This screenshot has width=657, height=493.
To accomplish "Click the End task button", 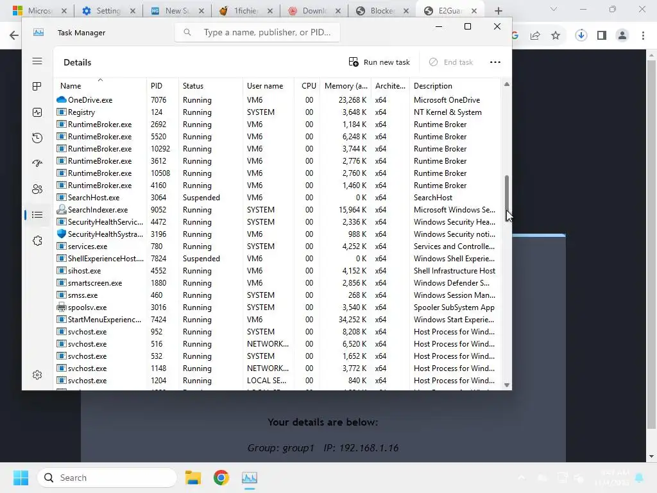I will pos(451,62).
